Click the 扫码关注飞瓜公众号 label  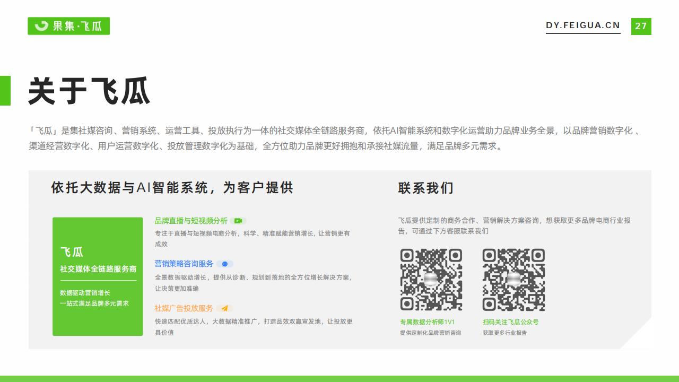(510, 322)
